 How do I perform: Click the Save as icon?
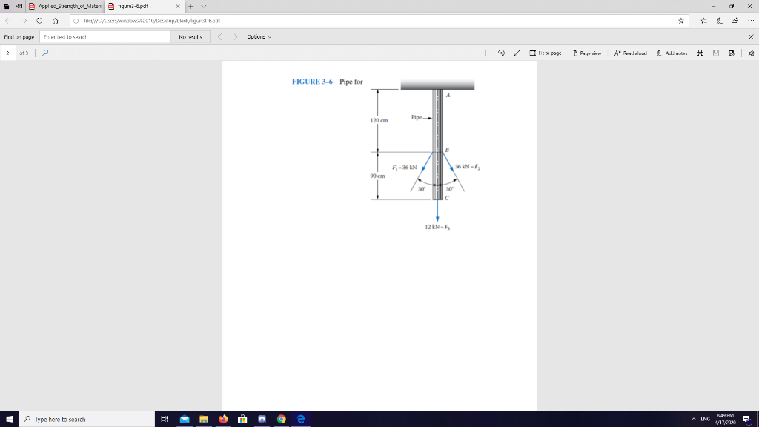coord(732,53)
